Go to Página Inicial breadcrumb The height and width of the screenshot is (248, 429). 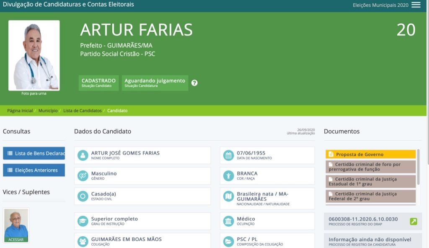(20, 111)
